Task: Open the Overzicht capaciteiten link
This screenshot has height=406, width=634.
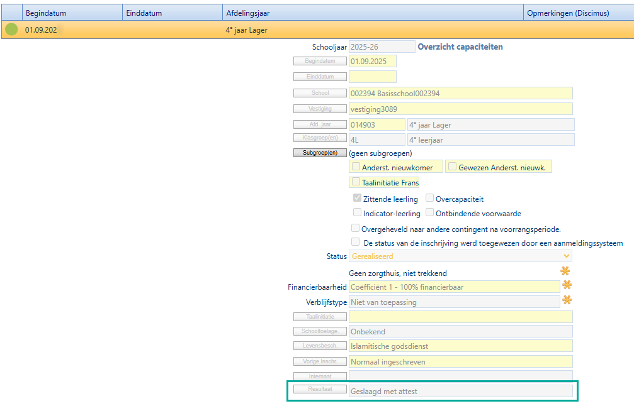Action: 460,47
